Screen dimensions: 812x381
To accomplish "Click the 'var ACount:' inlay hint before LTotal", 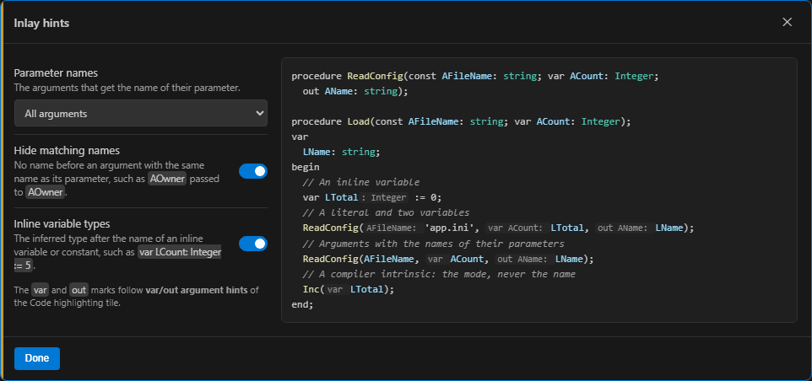I will [x=517, y=228].
